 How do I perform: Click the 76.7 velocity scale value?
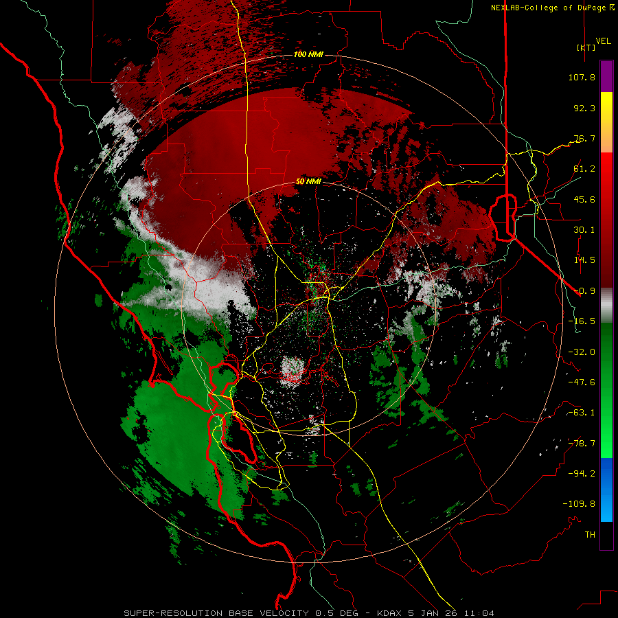click(584, 138)
